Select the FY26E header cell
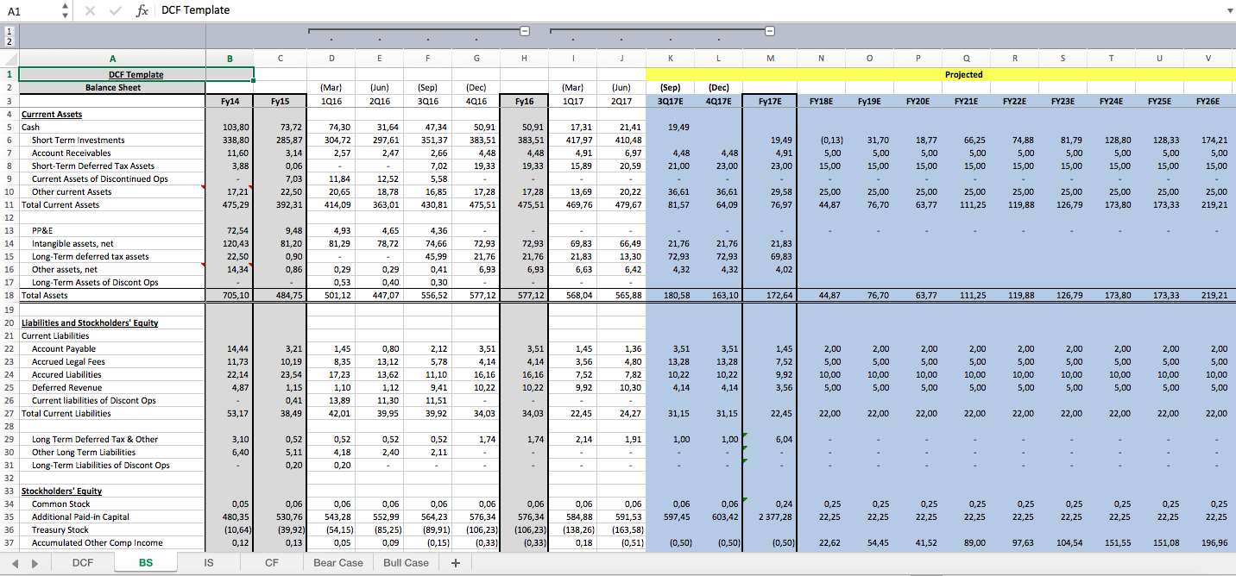Screen dimensions: 1236x576 point(1208,101)
